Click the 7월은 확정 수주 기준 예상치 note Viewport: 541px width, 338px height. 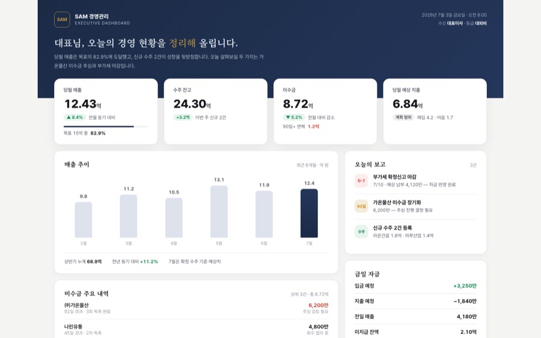point(195,262)
